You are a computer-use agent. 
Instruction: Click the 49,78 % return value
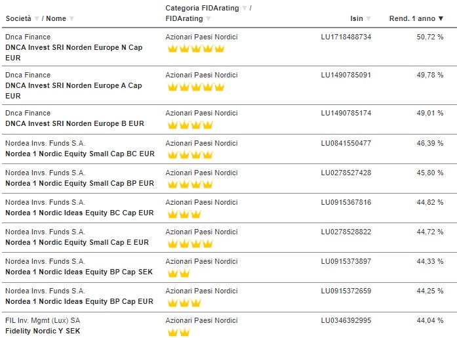[430, 75]
